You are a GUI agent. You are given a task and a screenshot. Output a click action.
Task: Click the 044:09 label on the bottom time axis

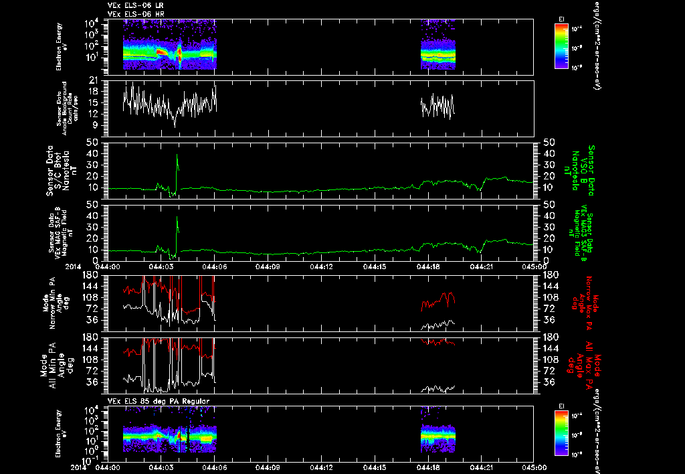pyautogui.click(x=268, y=467)
